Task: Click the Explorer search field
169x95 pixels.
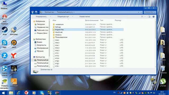Action: 150,12
